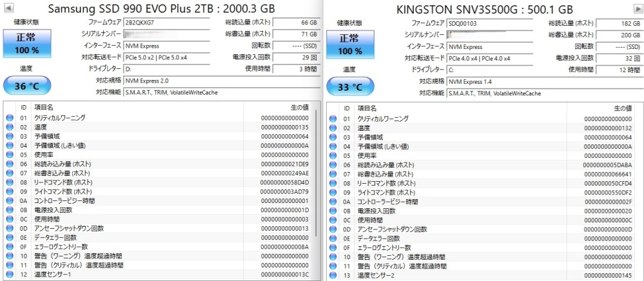Click the Samsung power-on count value 29 回
The image size is (644, 281).
pos(296,57)
